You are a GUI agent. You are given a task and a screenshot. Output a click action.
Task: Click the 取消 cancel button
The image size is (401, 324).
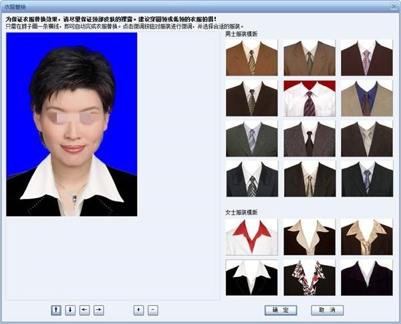(x=327, y=310)
